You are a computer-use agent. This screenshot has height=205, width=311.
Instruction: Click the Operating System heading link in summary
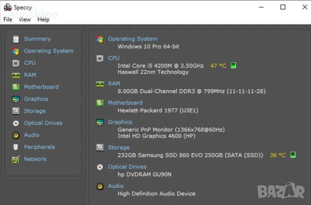click(132, 39)
